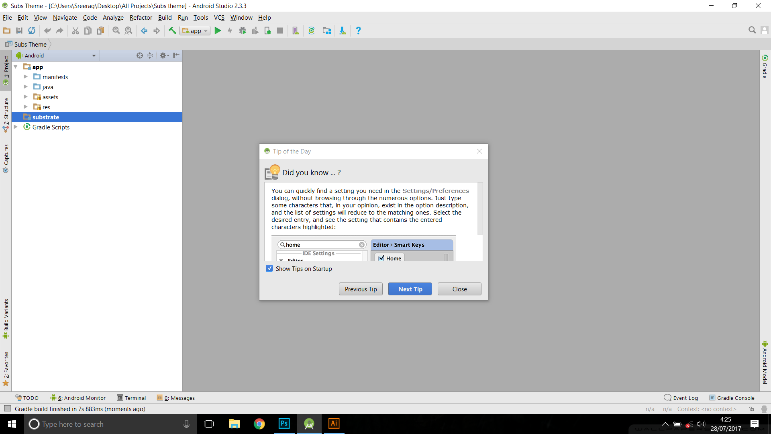The width and height of the screenshot is (771, 434).
Task: Expand the manifests folder
Action: (x=26, y=76)
